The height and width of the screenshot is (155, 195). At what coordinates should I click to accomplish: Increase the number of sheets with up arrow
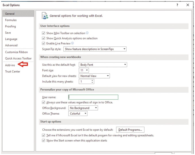[92, 81]
